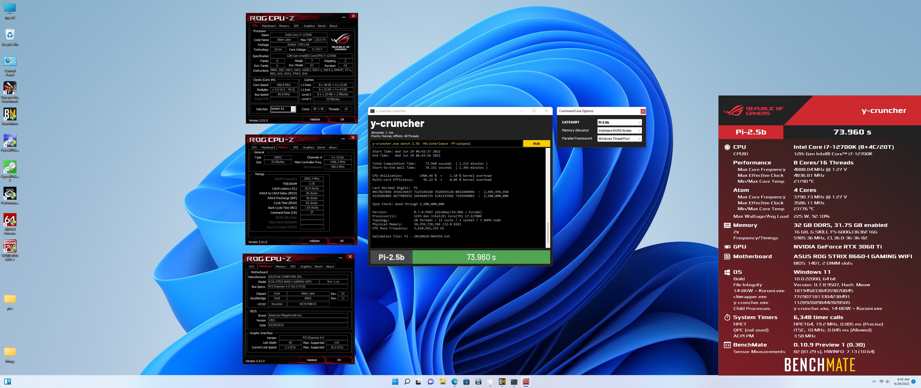Click OK in Mainboard CPU-Z window
Image resolution: width=921 pixels, height=388 pixels.
pyautogui.click(x=339, y=360)
